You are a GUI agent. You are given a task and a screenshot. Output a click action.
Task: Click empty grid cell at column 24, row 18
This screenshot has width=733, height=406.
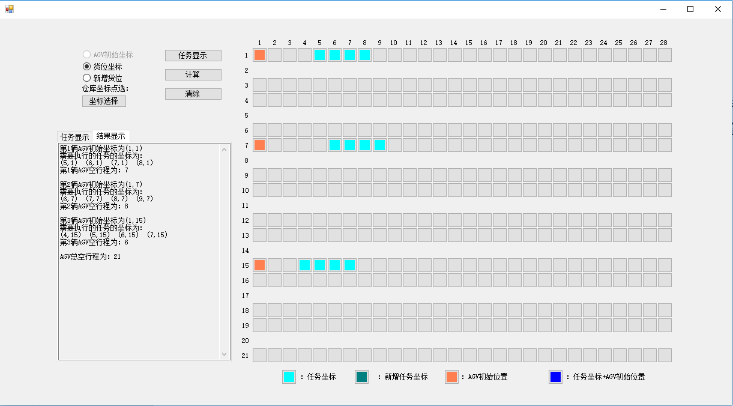605,310
